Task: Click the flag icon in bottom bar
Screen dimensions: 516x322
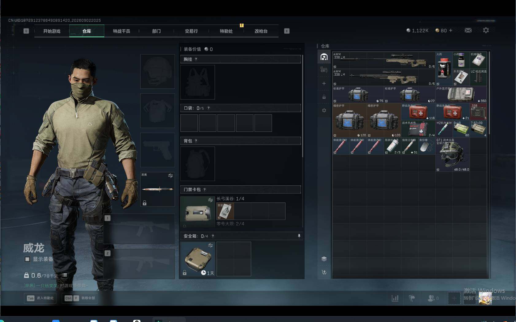Action: pos(412,298)
